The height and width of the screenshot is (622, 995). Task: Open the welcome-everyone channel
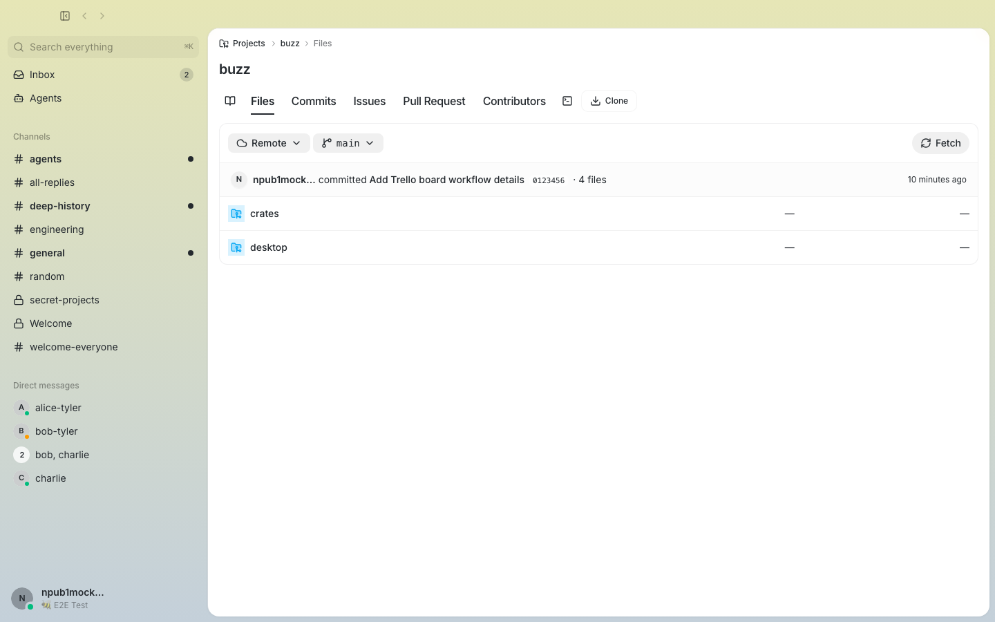point(103,347)
